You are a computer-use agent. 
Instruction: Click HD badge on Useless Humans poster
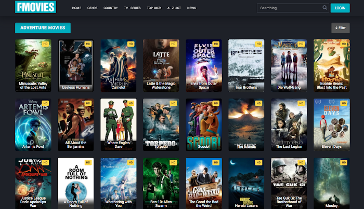(88, 44)
